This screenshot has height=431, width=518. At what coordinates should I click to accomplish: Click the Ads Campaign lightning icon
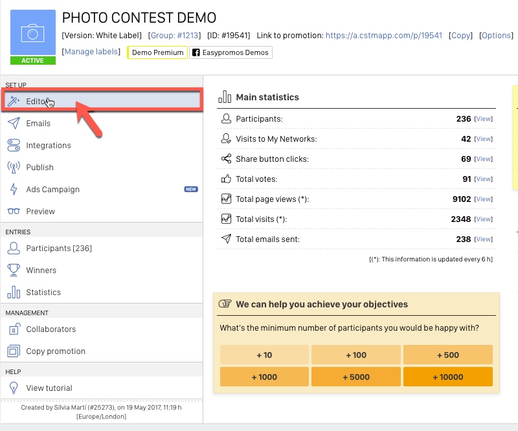tap(14, 189)
